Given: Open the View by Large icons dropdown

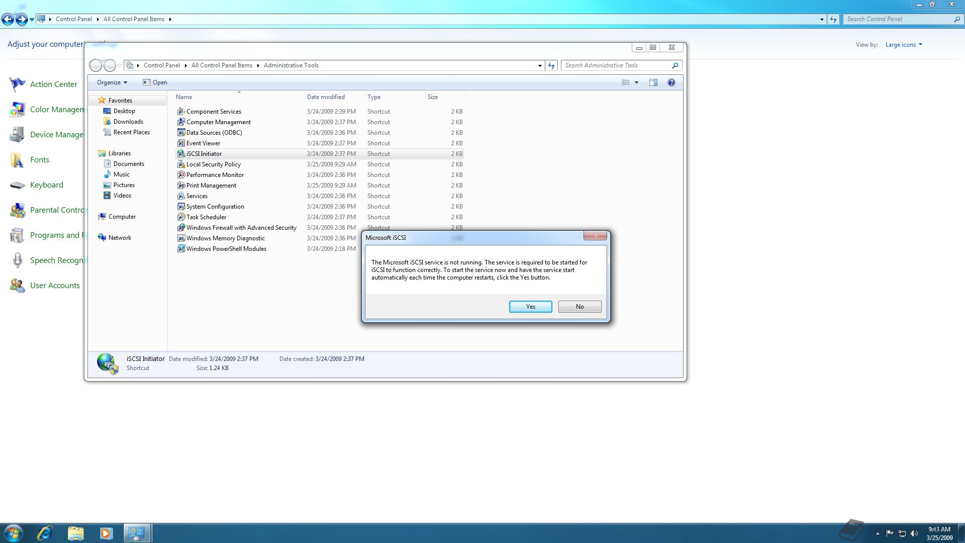Looking at the screenshot, I should point(904,45).
